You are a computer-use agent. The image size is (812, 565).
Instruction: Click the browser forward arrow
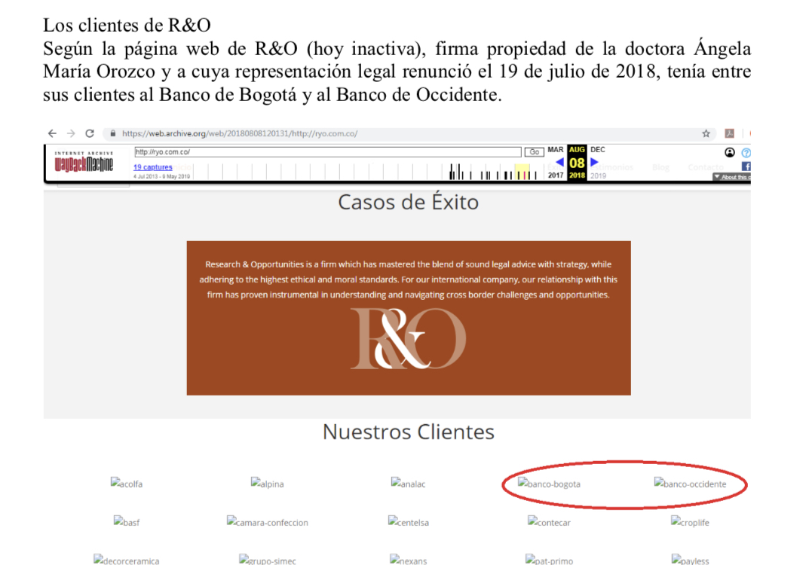coord(71,133)
